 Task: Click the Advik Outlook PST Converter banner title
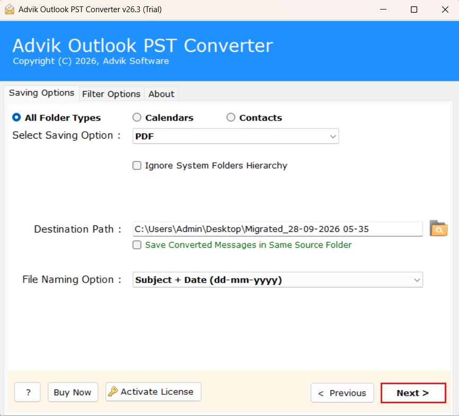pos(143,46)
